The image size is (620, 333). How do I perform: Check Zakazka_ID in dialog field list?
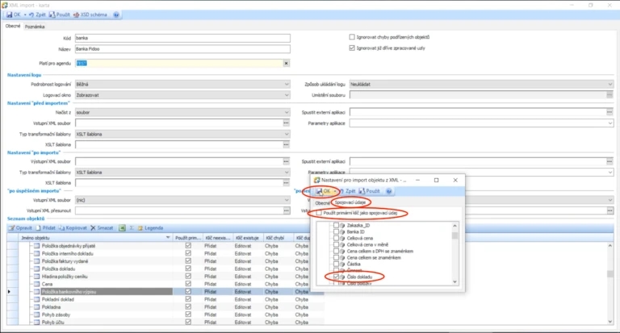pyautogui.click(x=336, y=225)
